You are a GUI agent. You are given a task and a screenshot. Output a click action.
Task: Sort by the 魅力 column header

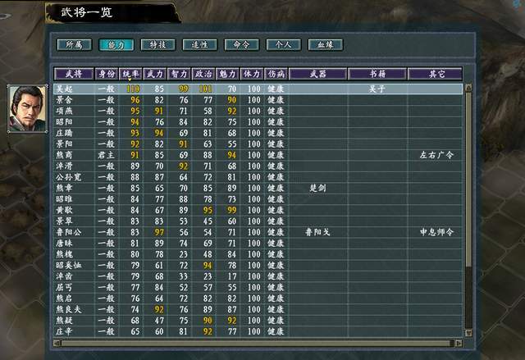[x=228, y=74]
